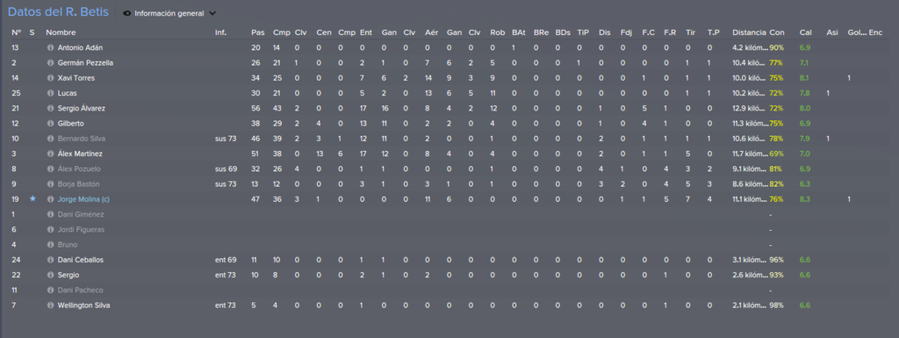Image resolution: width=899 pixels, height=338 pixels.
Task: Click star icon on Jorge Molina row
Action: [32, 198]
